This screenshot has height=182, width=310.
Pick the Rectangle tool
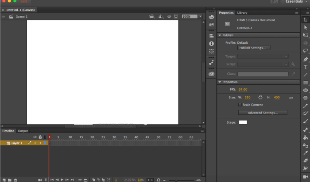click(x=305, y=83)
